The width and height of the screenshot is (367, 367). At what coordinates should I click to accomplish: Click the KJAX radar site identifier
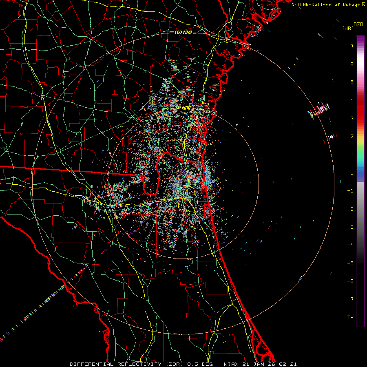(x=231, y=364)
